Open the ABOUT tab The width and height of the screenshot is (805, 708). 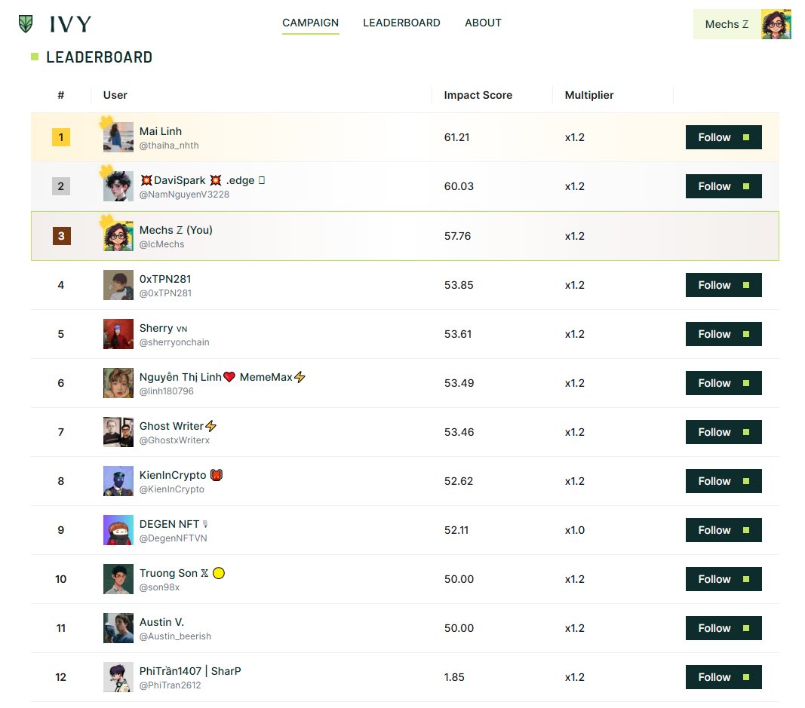[483, 23]
